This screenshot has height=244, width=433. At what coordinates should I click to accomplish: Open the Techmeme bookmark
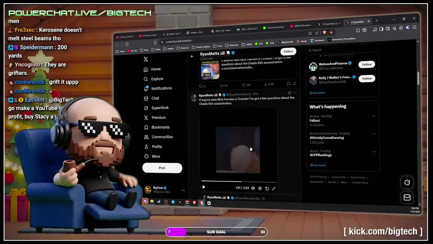[317, 40]
